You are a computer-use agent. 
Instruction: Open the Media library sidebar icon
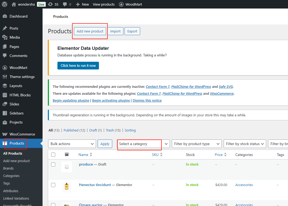point(5,38)
